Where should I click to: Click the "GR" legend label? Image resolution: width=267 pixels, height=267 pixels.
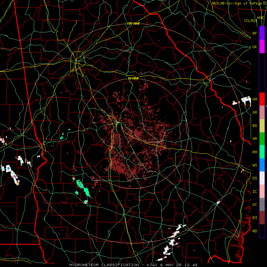(255, 112)
